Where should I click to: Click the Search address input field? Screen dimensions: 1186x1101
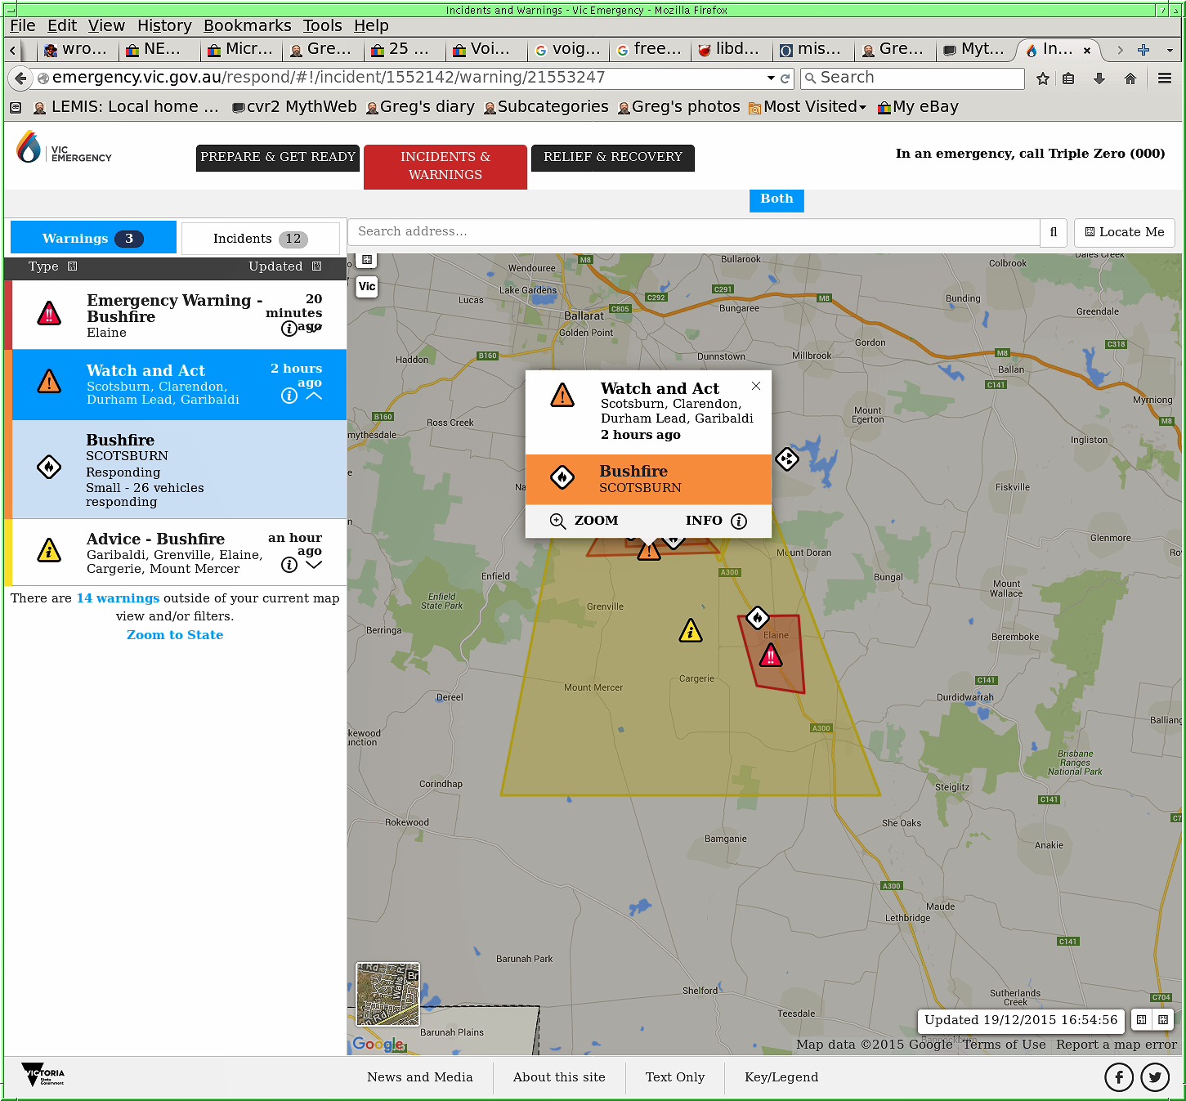point(693,232)
